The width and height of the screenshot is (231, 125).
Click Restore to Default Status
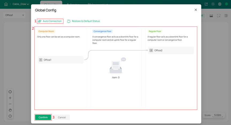83,21
